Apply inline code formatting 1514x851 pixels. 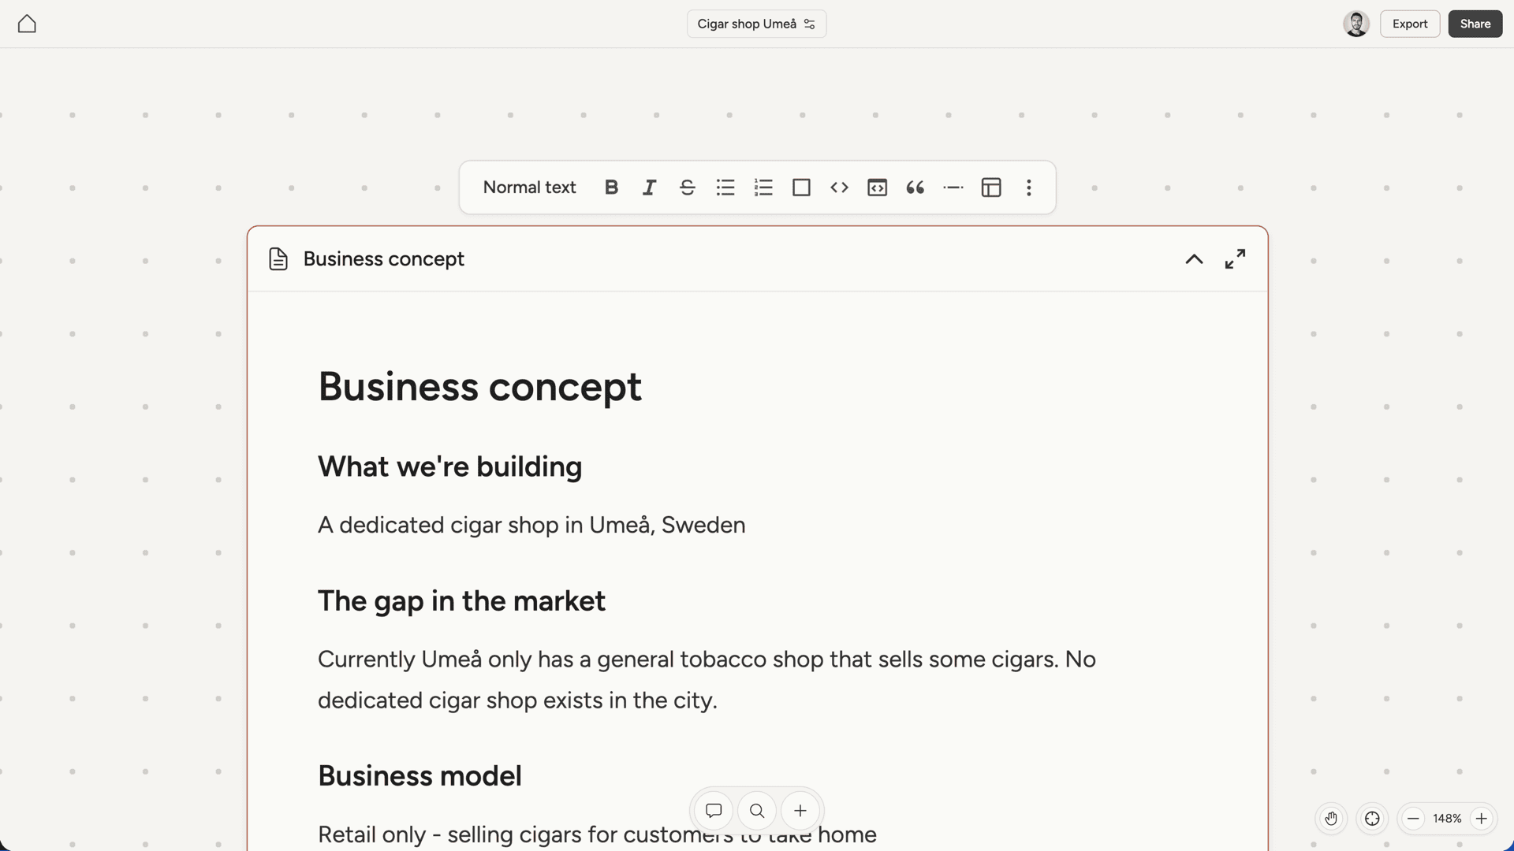coord(839,188)
